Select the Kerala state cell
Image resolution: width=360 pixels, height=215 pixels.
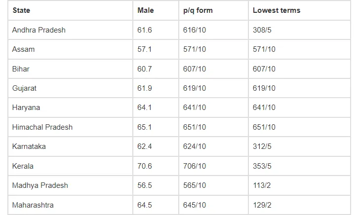coord(23,166)
